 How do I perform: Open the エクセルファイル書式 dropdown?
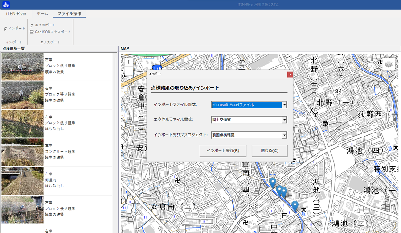pos(284,120)
